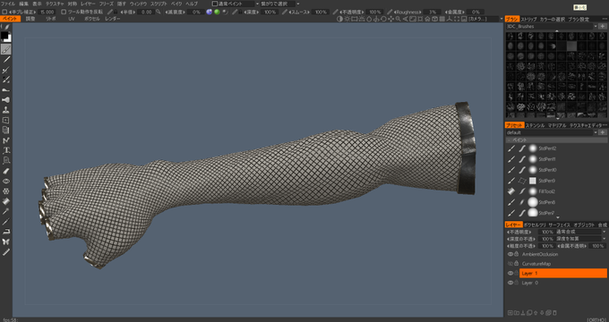
Task: Click the fullscreen frame icon in viewport toolbar
Action: tap(457, 19)
